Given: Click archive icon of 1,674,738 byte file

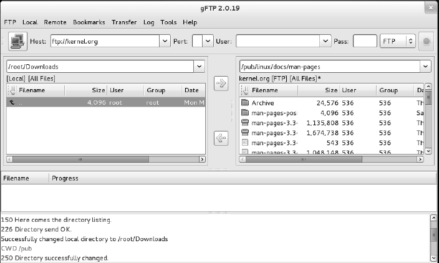Looking at the screenshot, I should click(x=245, y=133).
